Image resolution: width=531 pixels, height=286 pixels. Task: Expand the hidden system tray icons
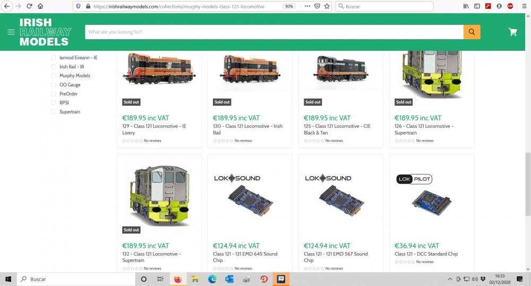coord(450,279)
